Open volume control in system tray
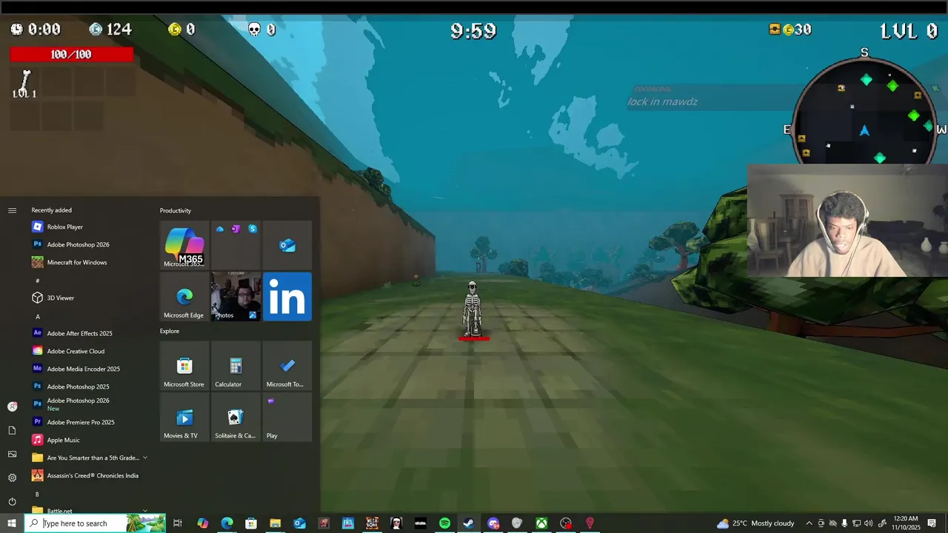 (868, 523)
